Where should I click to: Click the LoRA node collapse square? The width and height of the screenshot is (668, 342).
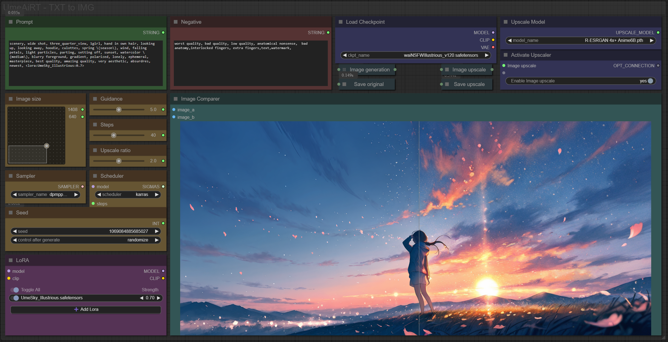click(11, 260)
